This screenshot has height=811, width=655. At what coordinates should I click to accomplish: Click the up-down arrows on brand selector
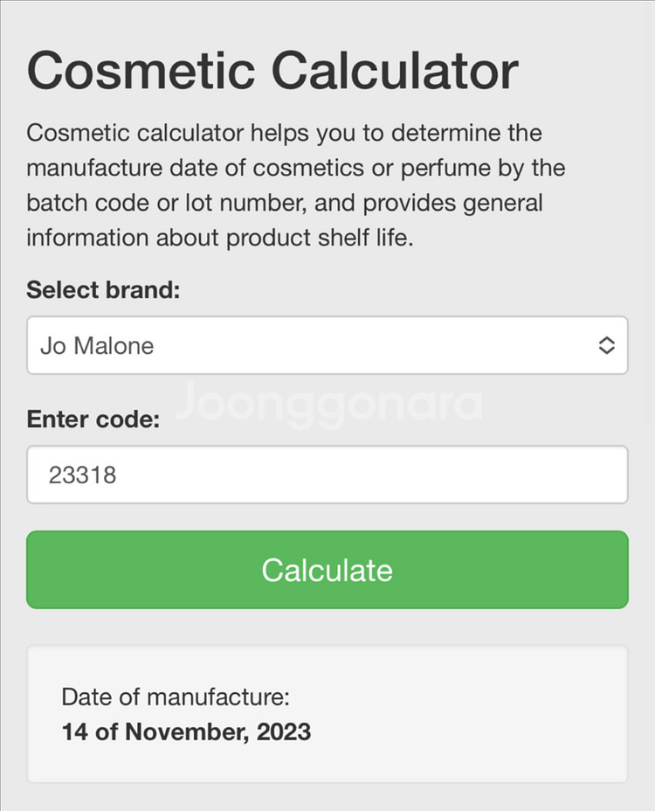point(606,345)
